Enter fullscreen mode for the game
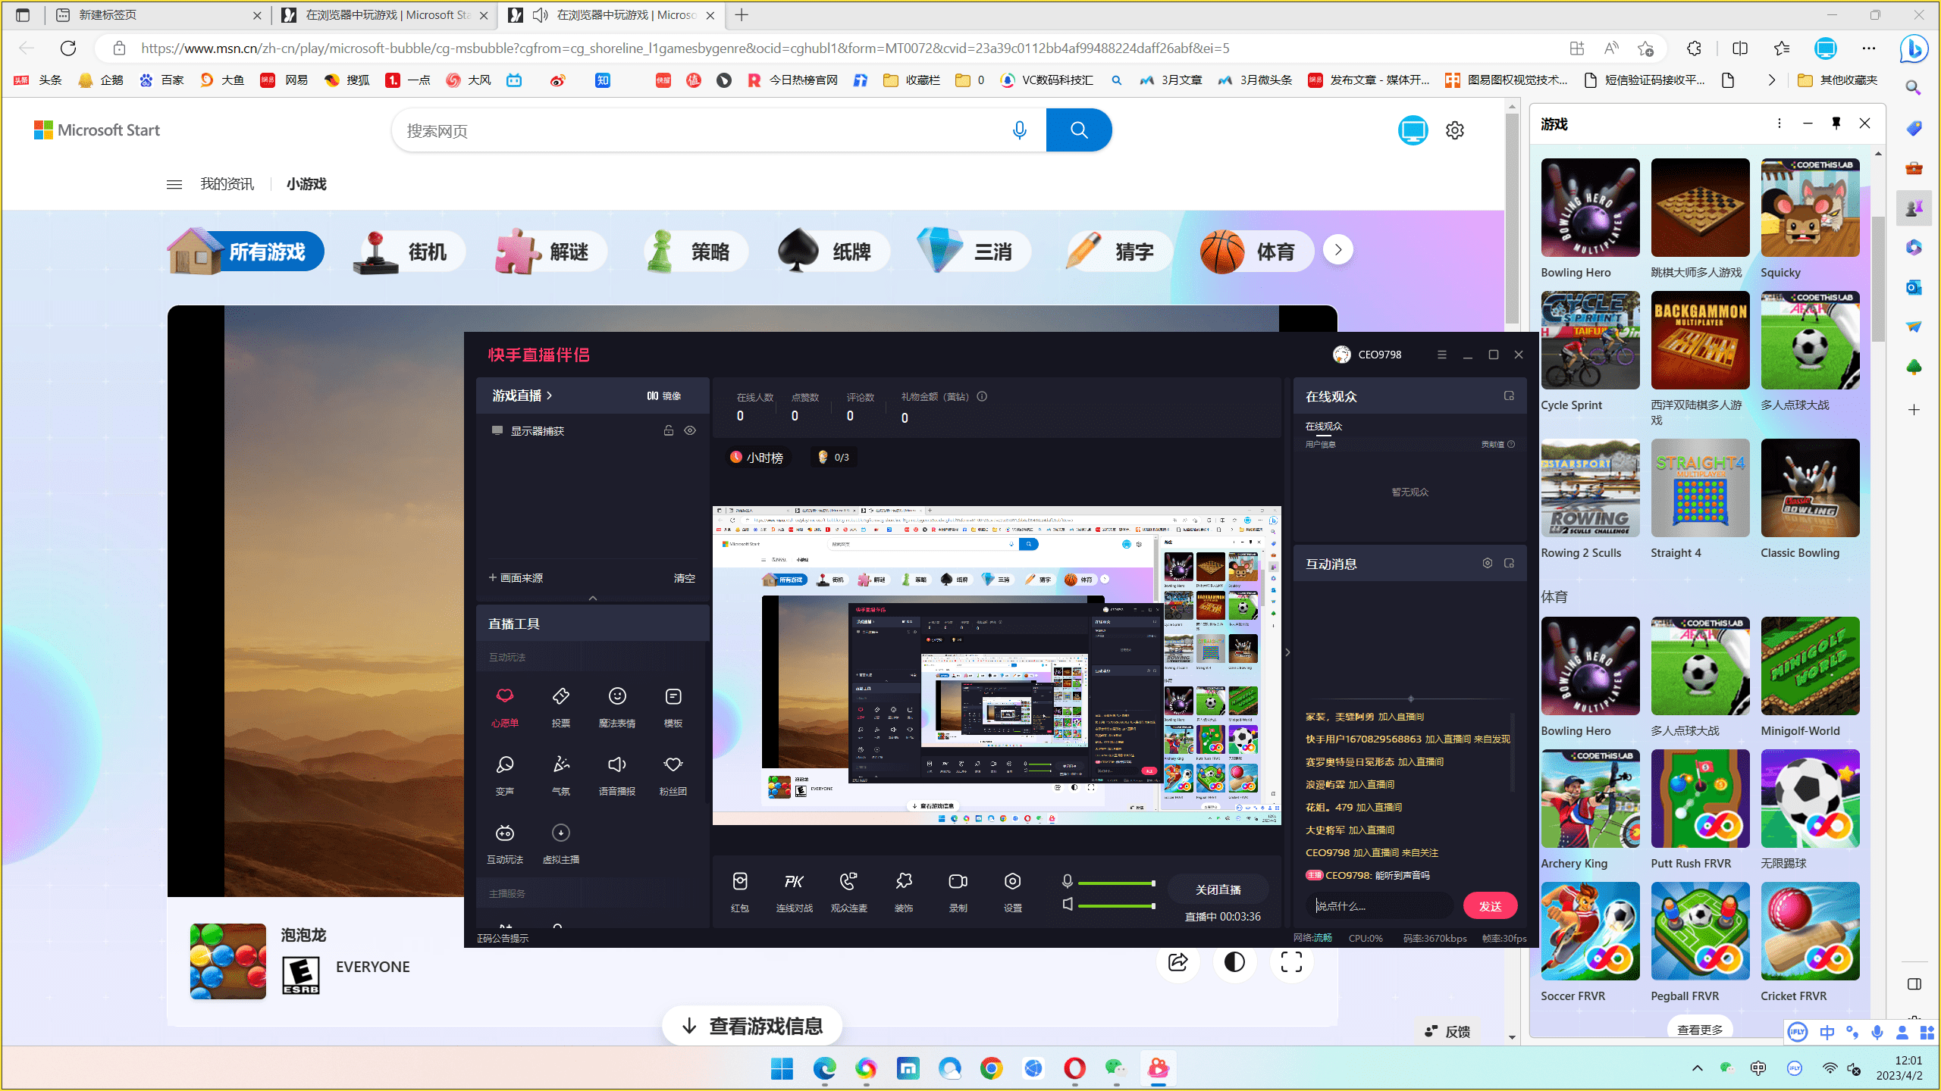The width and height of the screenshot is (1941, 1091). [x=1291, y=962]
